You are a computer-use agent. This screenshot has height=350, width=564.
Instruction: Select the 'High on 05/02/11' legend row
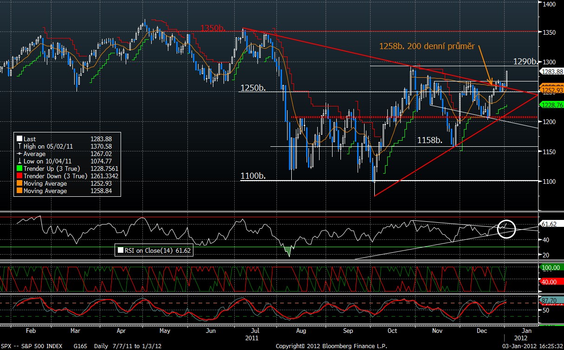tap(67, 146)
